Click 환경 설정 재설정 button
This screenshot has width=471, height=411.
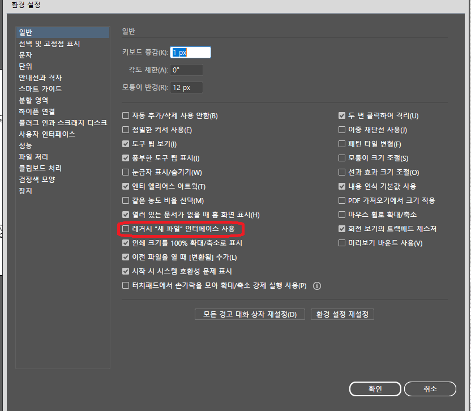point(342,314)
